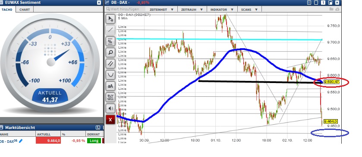Select the aA text annotation tool

point(110,86)
